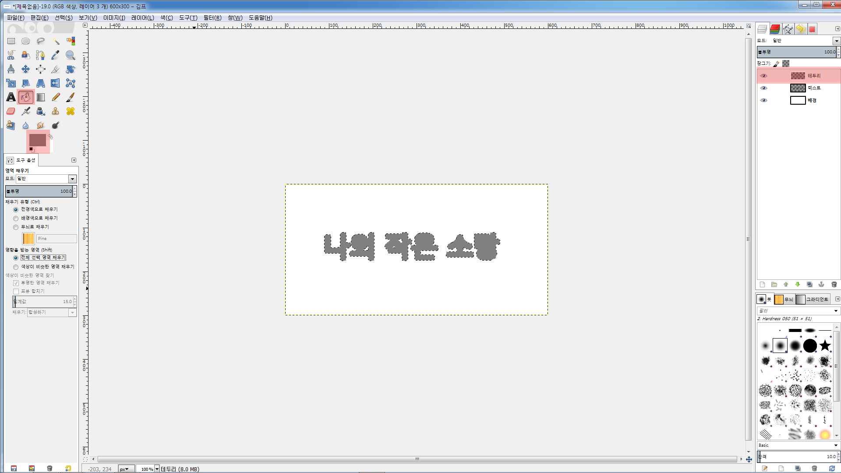Switch to the Paths tab
This screenshot has width=841, height=473.
(788, 29)
